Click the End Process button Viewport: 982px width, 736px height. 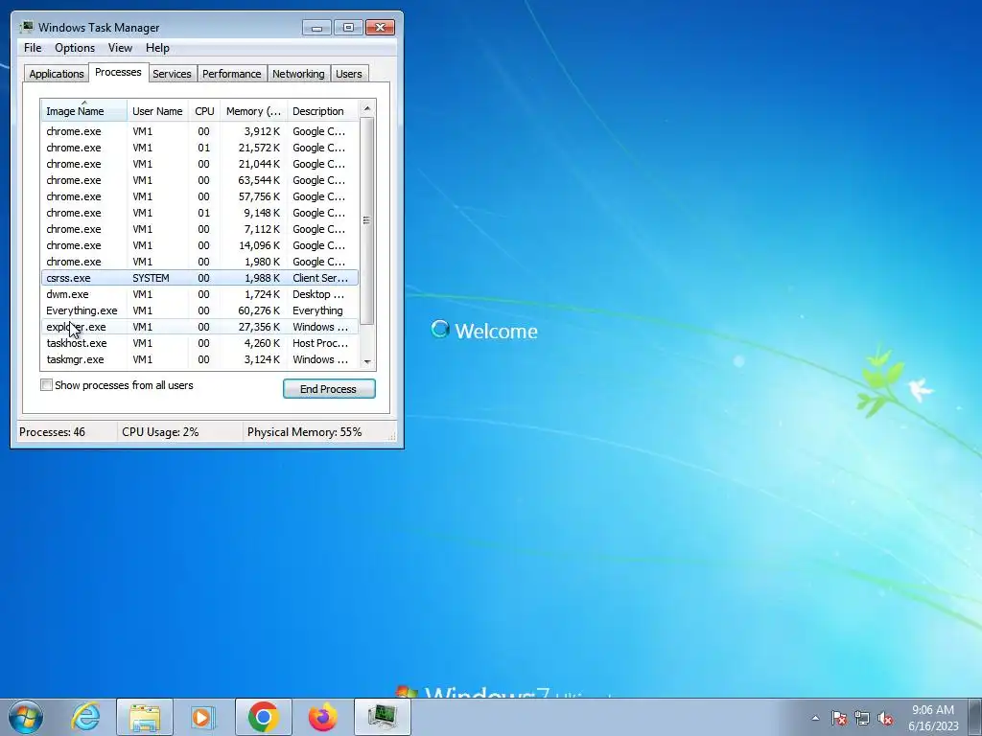click(x=329, y=389)
